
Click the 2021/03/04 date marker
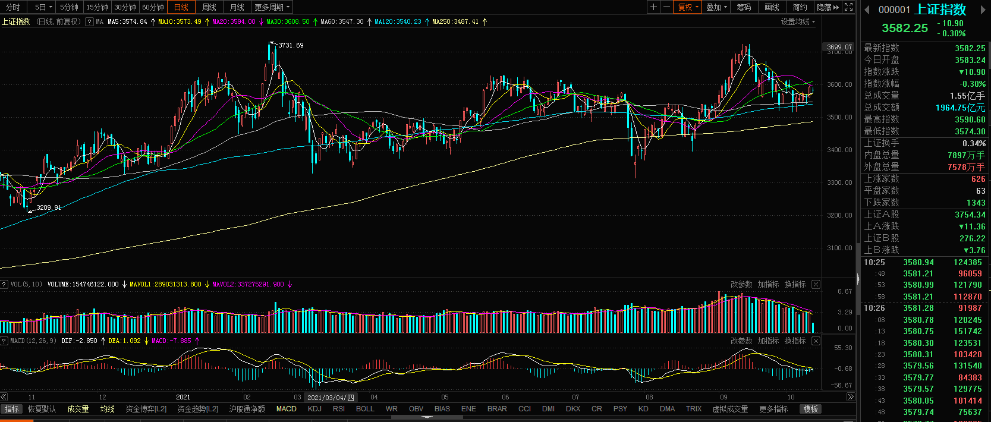click(331, 398)
